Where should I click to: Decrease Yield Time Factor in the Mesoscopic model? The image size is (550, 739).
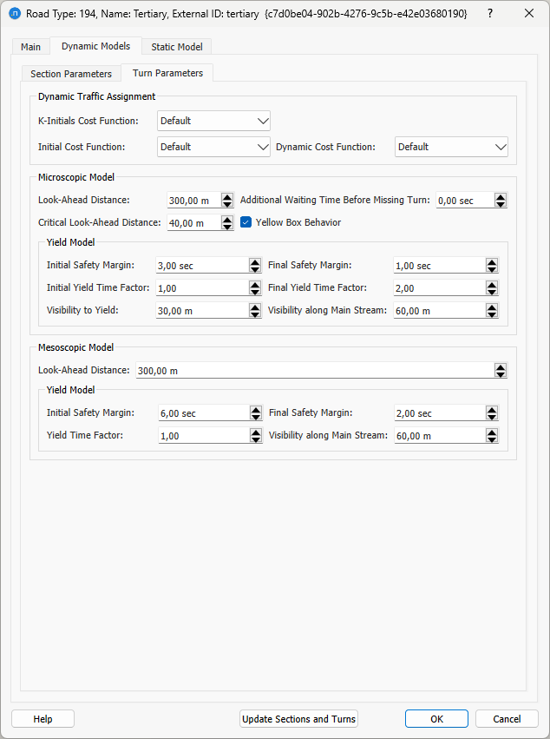(254, 439)
